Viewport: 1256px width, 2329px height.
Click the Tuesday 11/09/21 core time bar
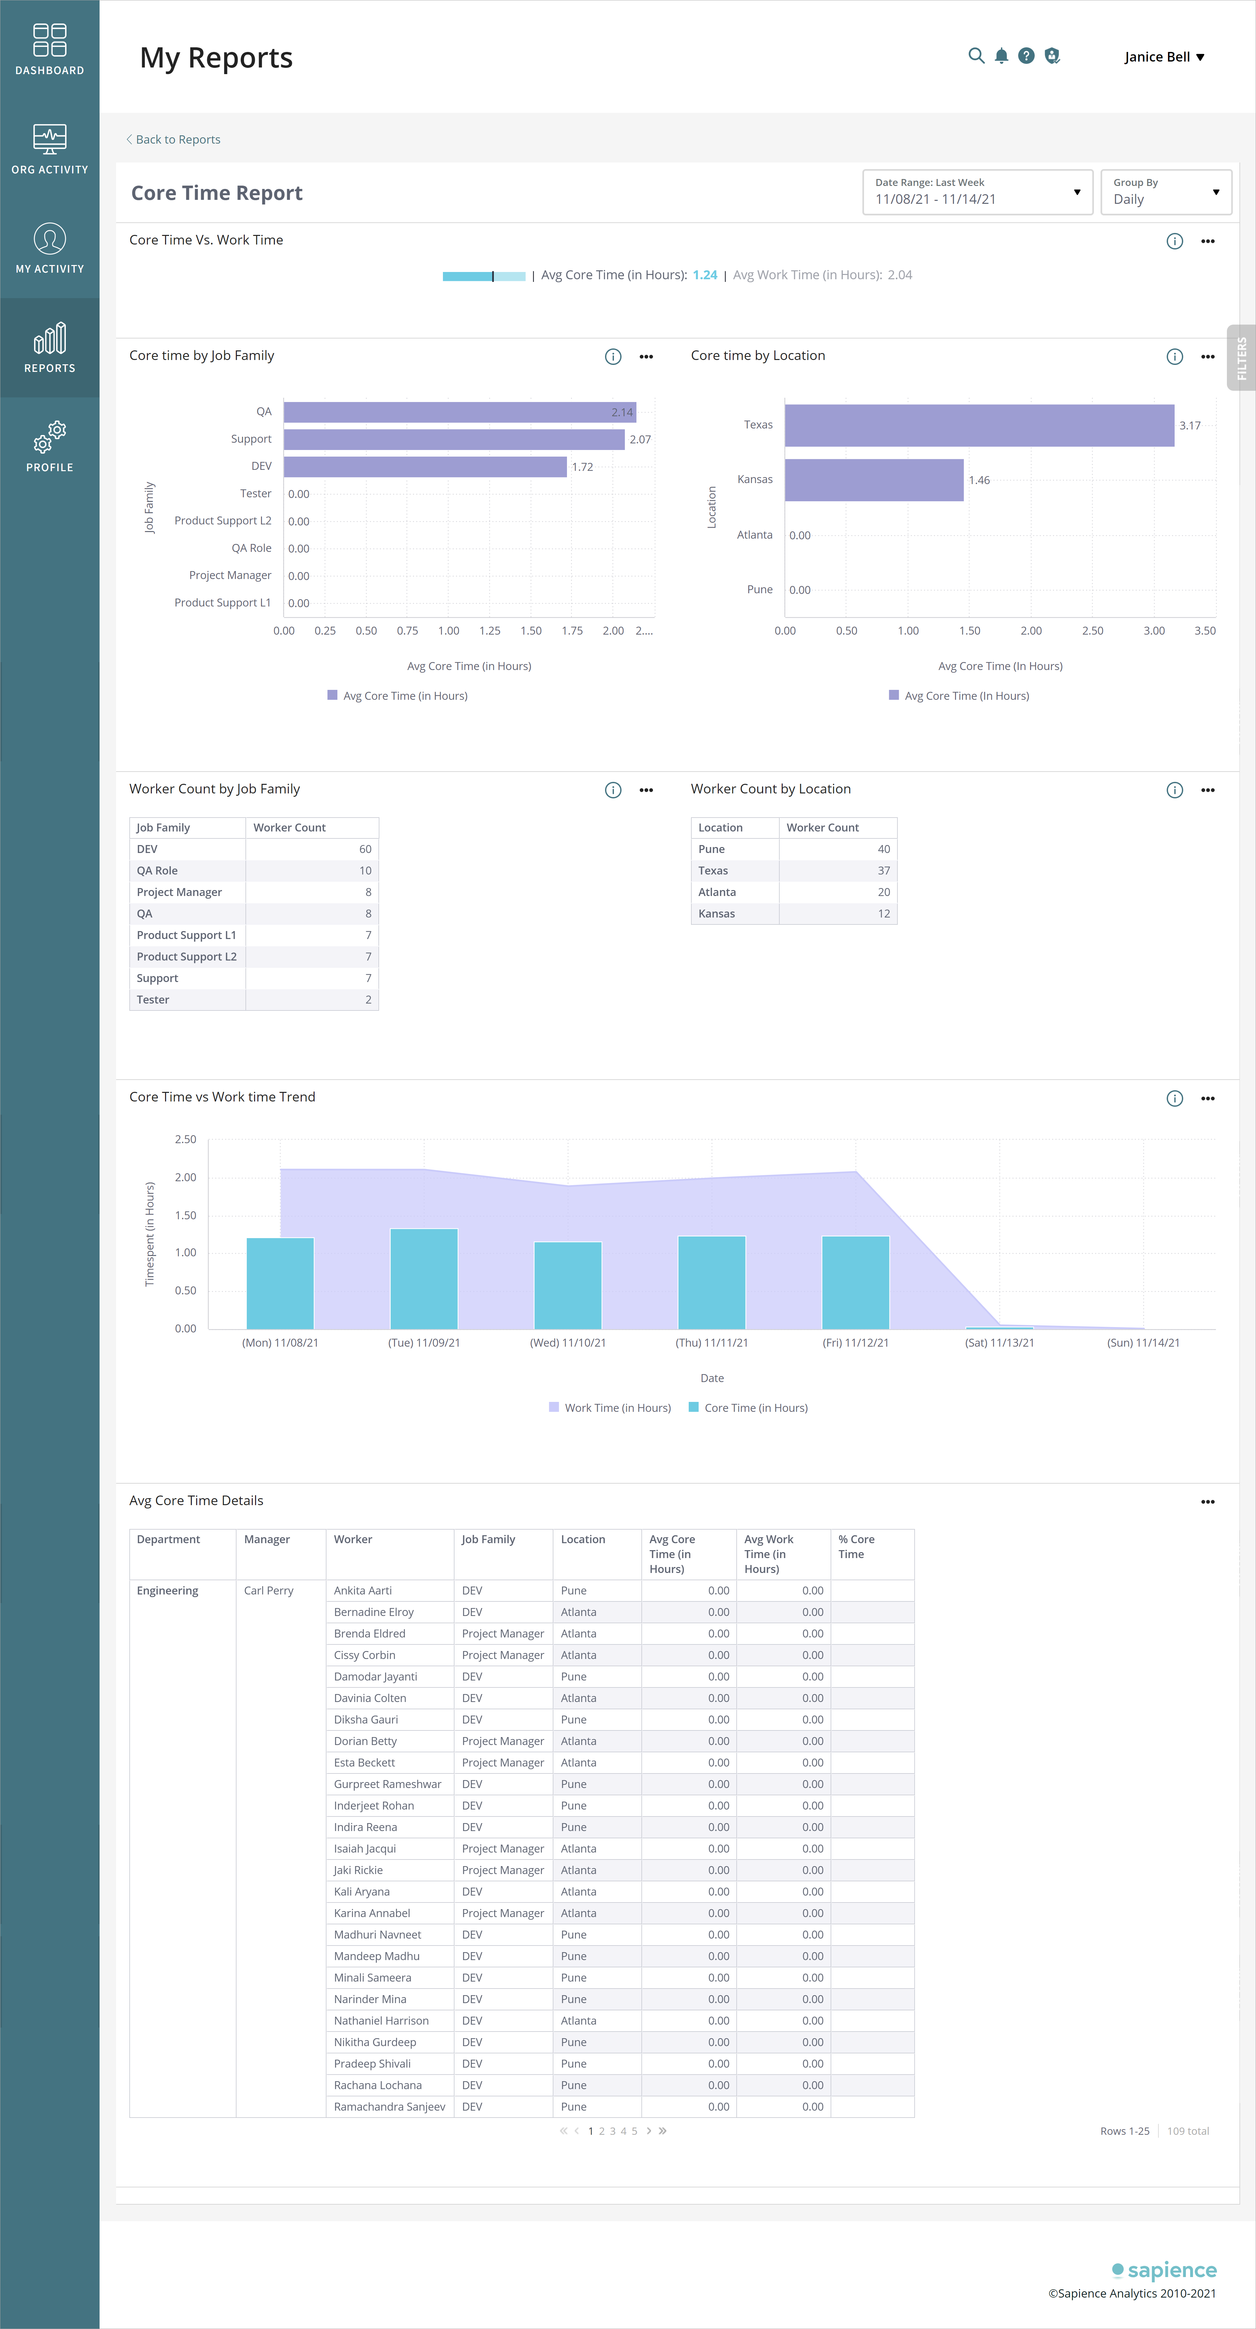pos(424,1278)
